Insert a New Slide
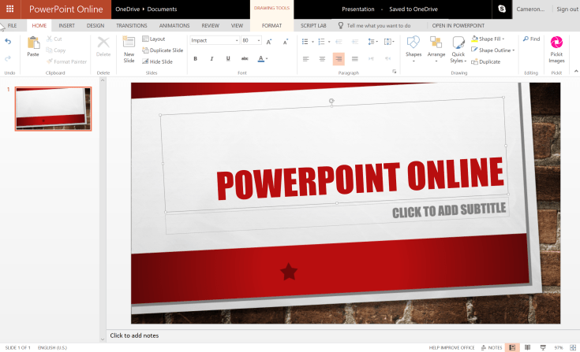Image resolution: width=580 pixels, height=352 pixels. 129,48
